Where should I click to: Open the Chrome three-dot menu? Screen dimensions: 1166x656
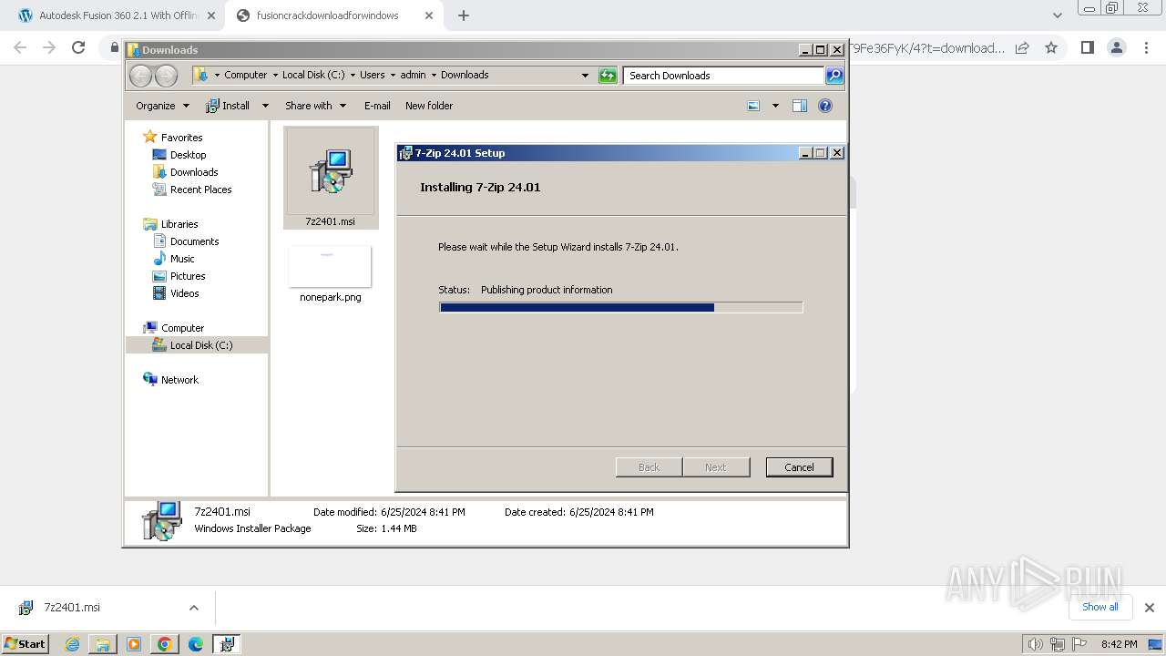click(1147, 47)
